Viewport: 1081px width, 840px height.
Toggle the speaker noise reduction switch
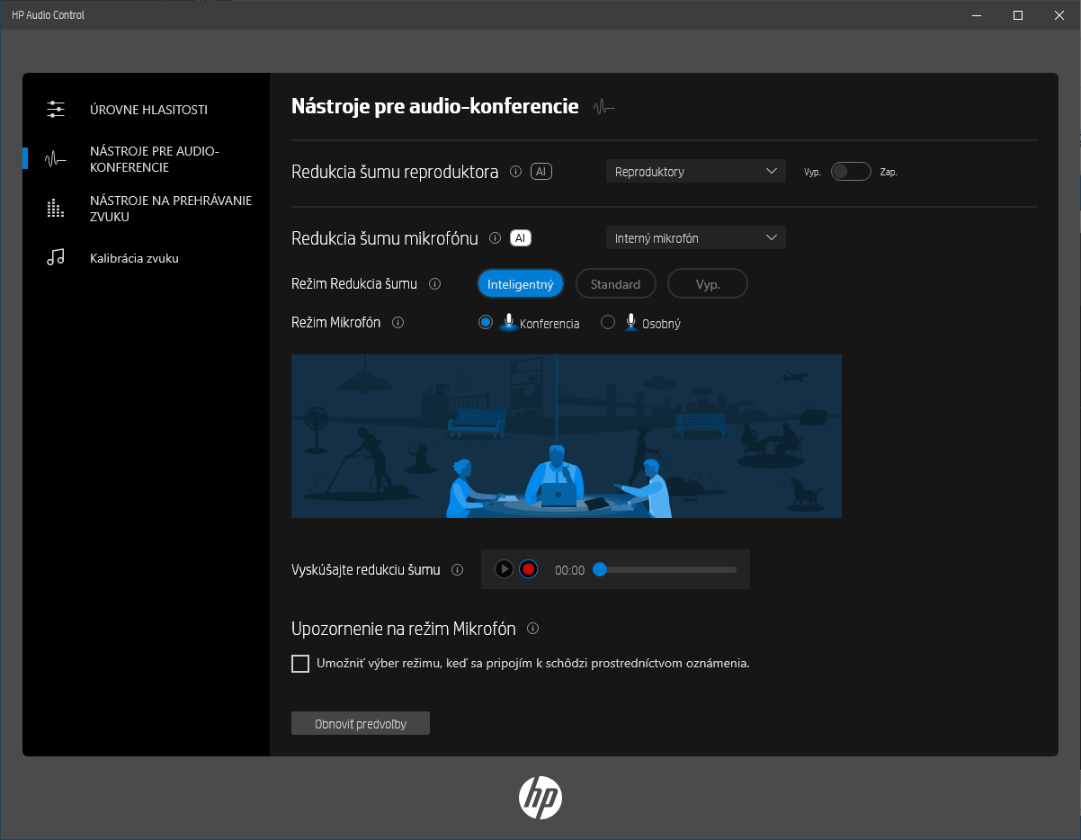pyautogui.click(x=850, y=172)
